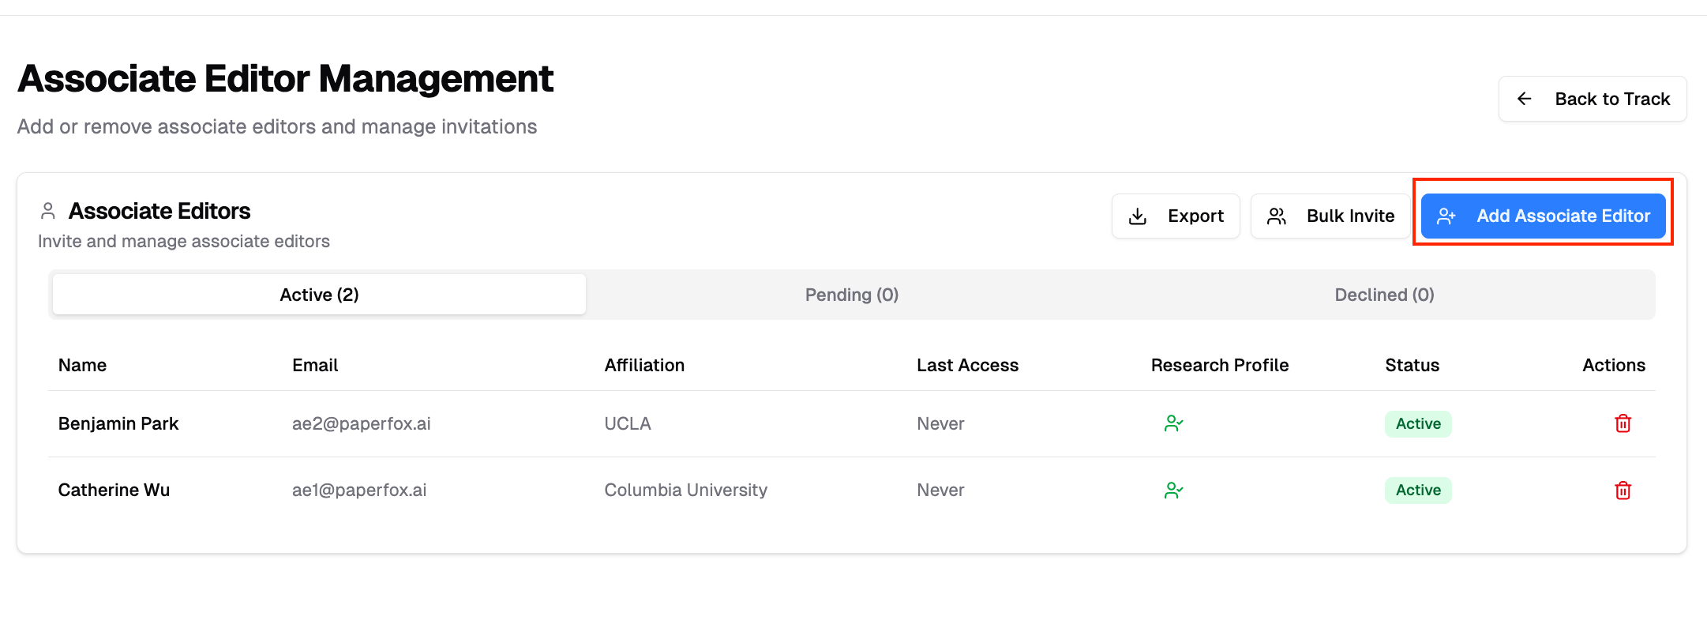The width and height of the screenshot is (1707, 624).
Task: Delete Benjamin Park's trash icon
Action: (x=1623, y=423)
